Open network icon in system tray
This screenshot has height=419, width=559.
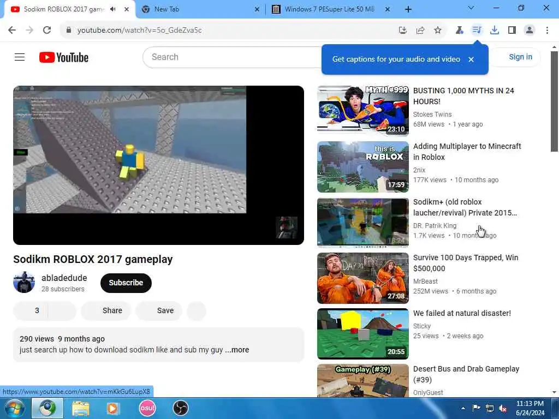[x=490, y=409]
